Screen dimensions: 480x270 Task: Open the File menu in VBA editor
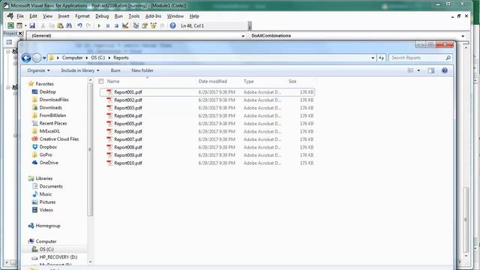pyautogui.click(x=20, y=16)
